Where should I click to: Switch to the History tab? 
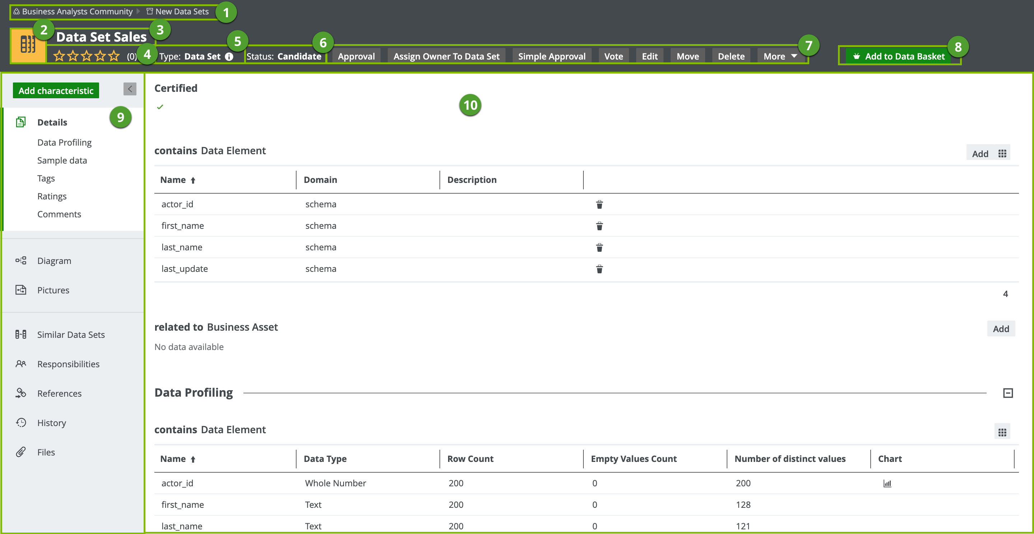[x=51, y=423]
